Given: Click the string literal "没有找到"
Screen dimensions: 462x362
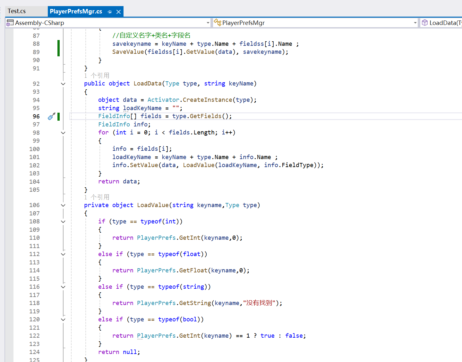Looking at the screenshot, I should (259, 303).
